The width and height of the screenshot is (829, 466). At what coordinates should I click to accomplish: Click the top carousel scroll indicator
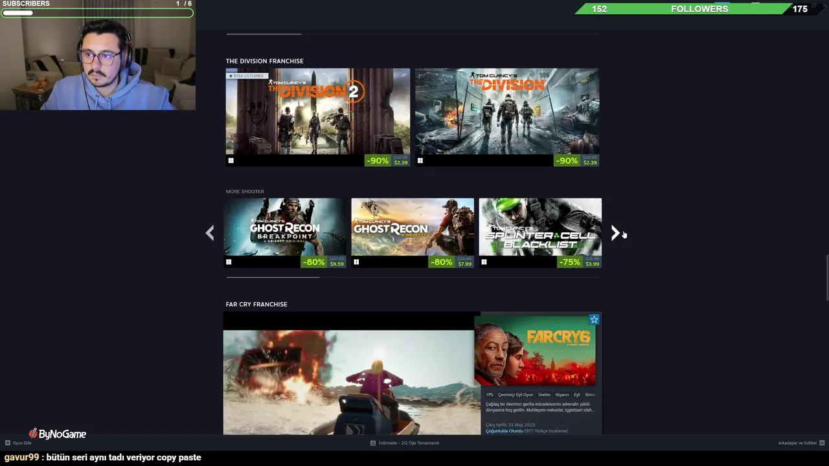point(264,34)
